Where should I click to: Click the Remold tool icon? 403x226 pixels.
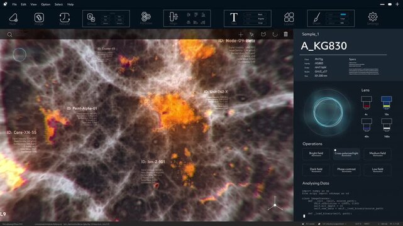click(65, 18)
